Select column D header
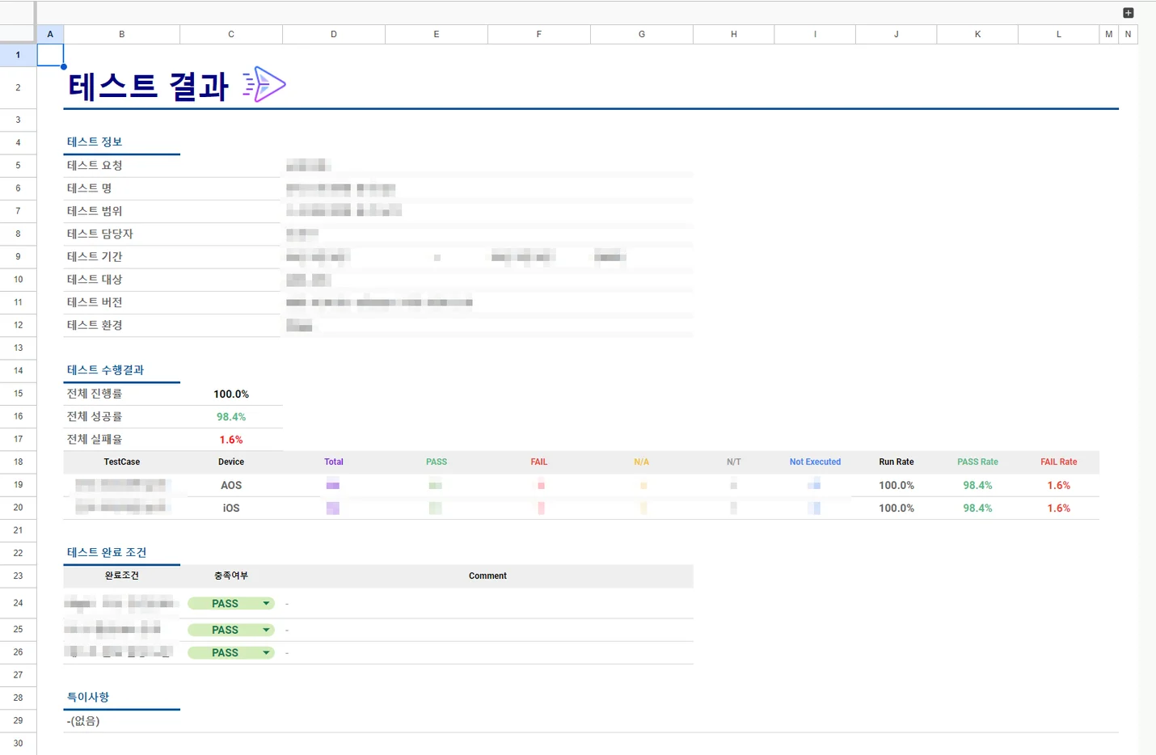1156x755 pixels. pyautogui.click(x=334, y=34)
